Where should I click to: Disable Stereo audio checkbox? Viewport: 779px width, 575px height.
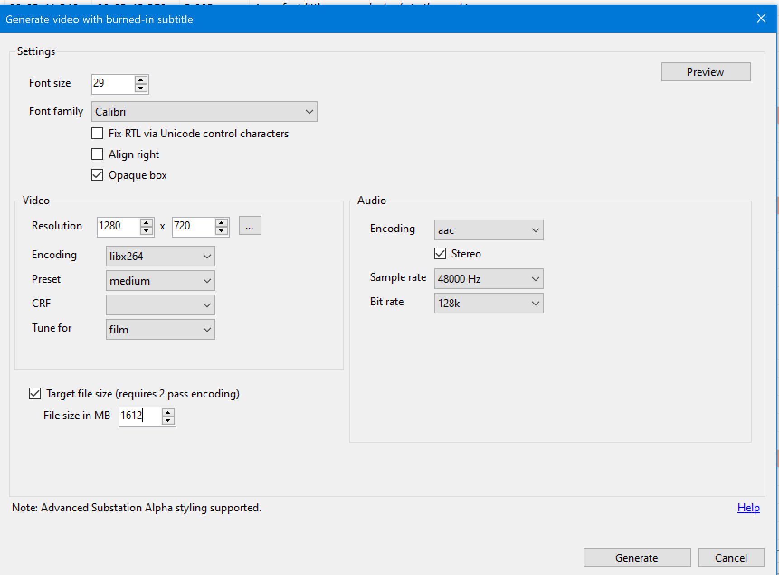440,254
